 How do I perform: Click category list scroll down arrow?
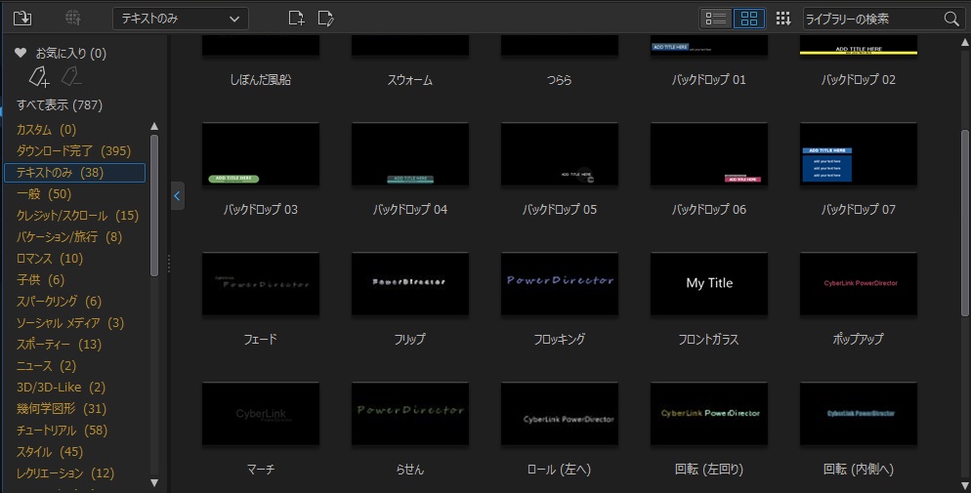(x=154, y=483)
